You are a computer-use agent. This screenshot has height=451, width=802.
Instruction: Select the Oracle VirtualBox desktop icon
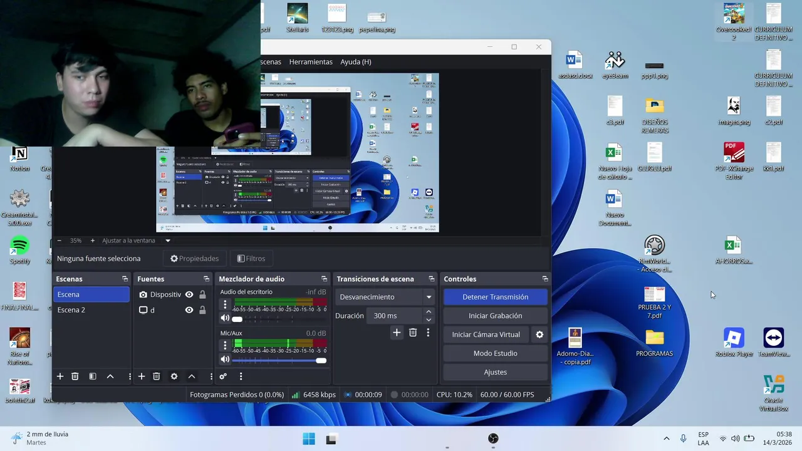coord(774,393)
